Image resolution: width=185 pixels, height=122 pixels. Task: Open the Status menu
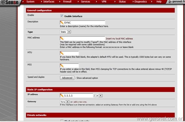[x=122, y=2]
